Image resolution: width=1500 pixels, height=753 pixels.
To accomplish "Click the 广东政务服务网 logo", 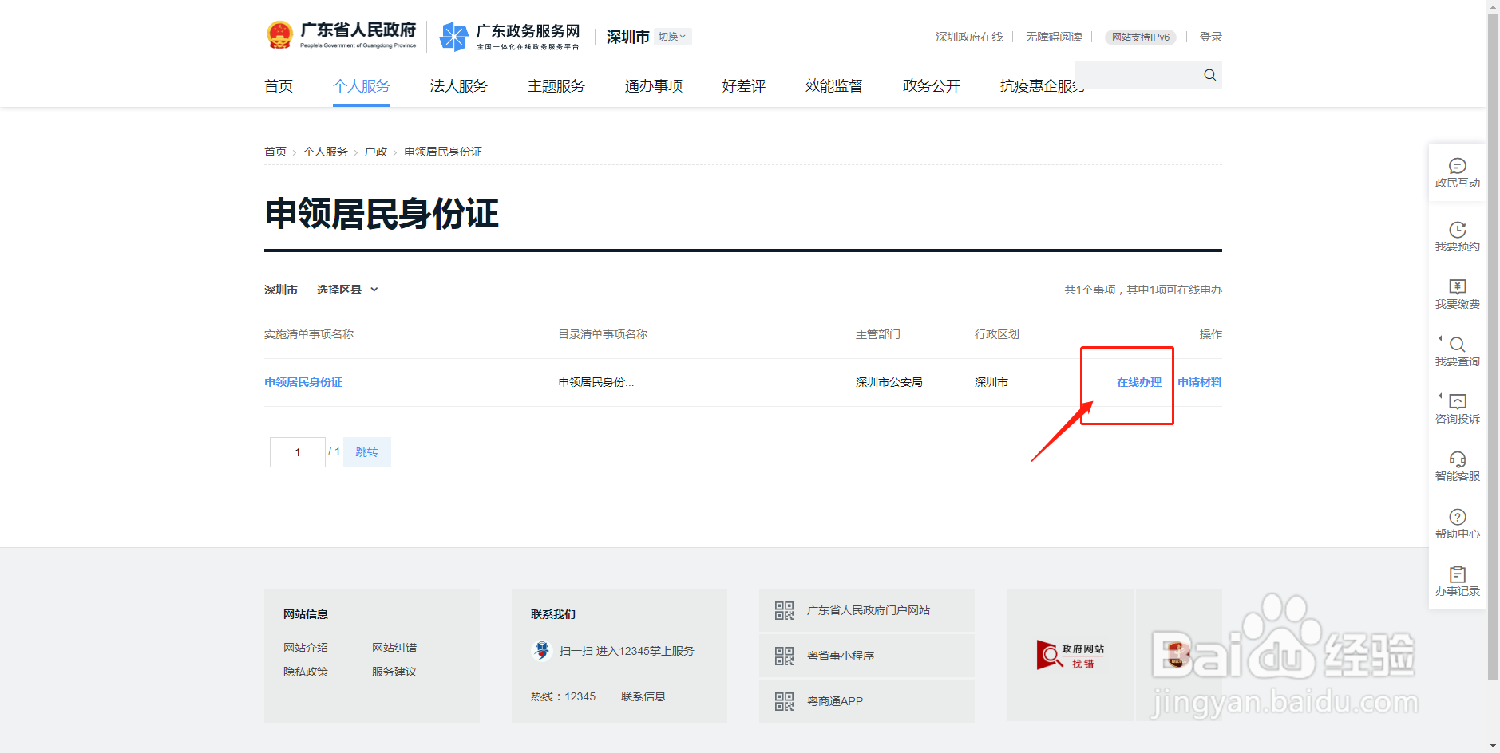I will tap(511, 36).
